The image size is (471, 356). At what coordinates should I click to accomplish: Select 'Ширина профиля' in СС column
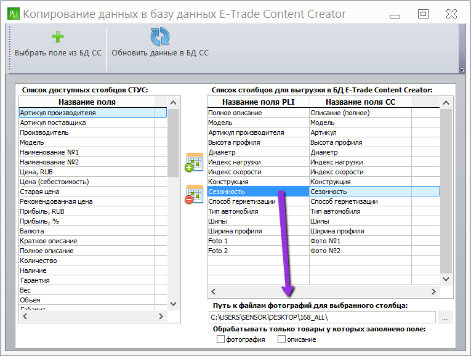[360, 231]
